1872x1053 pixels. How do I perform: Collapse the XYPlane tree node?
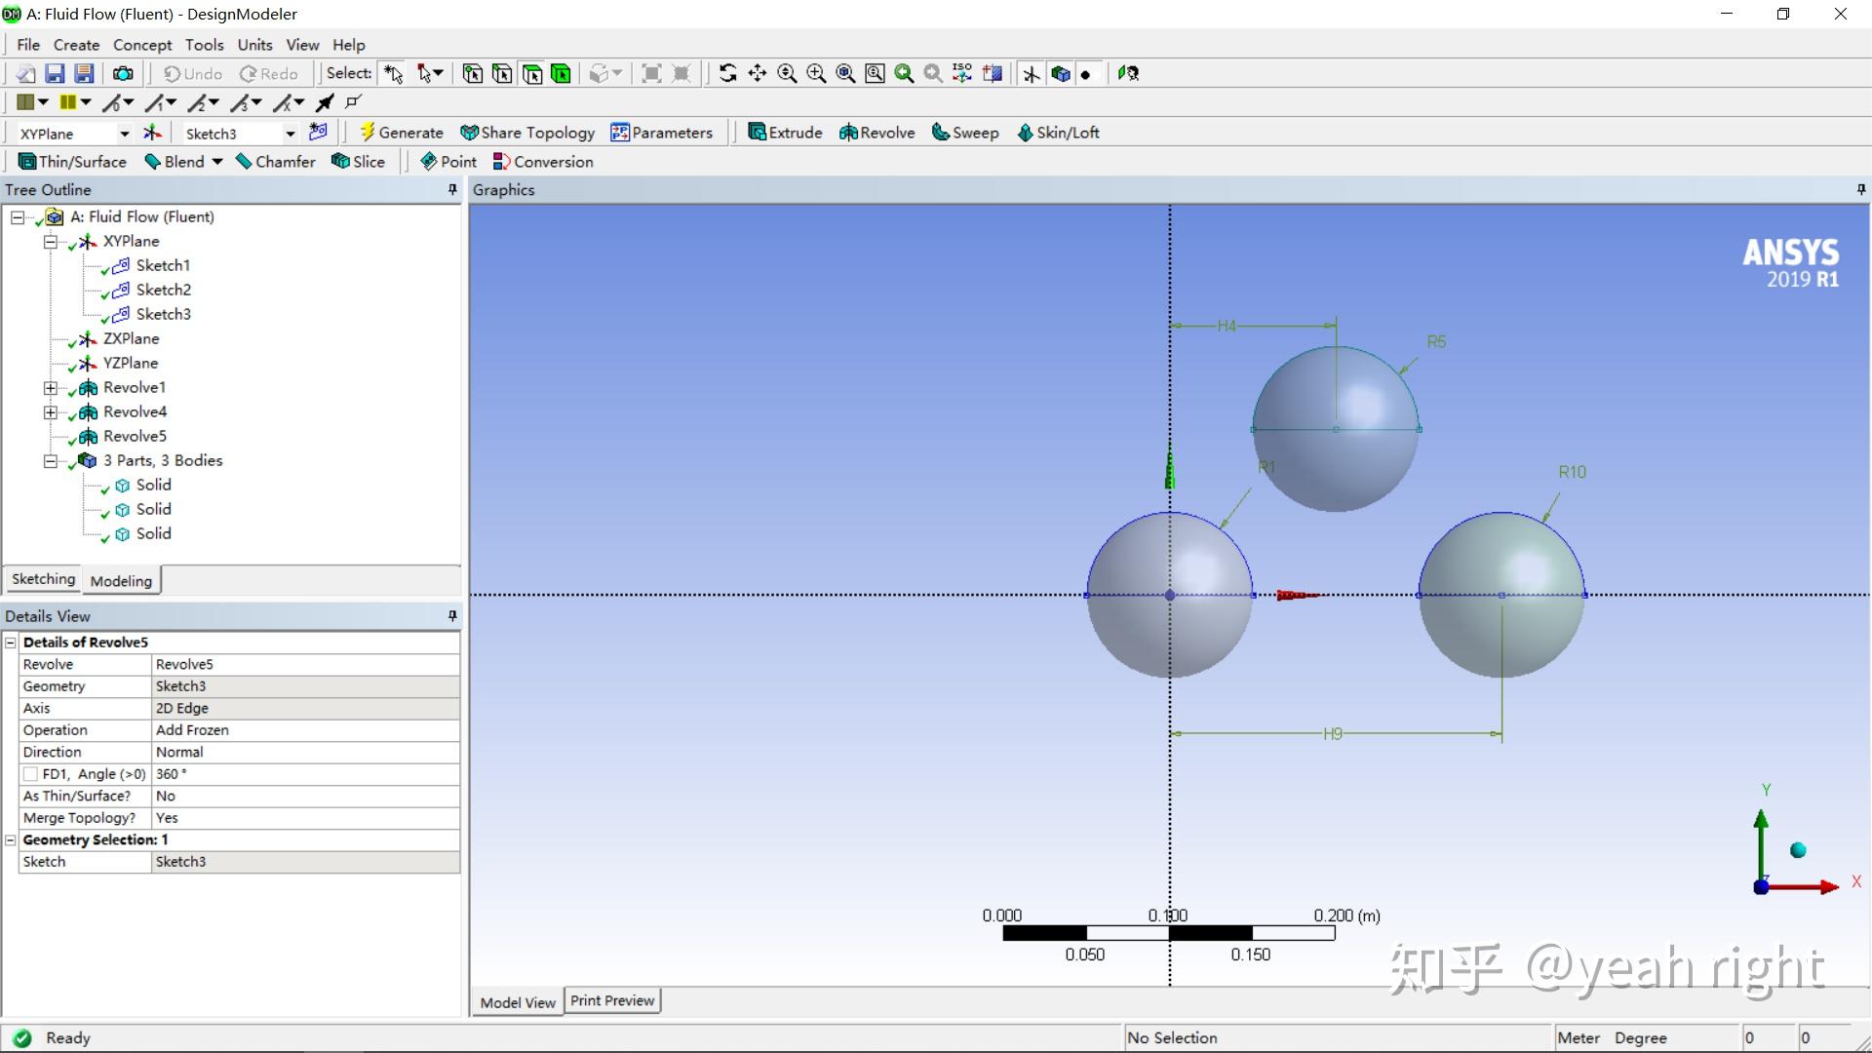coord(50,242)
